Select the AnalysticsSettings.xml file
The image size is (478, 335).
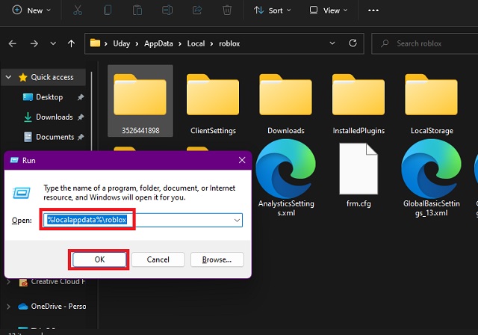[x=286, y=178]
